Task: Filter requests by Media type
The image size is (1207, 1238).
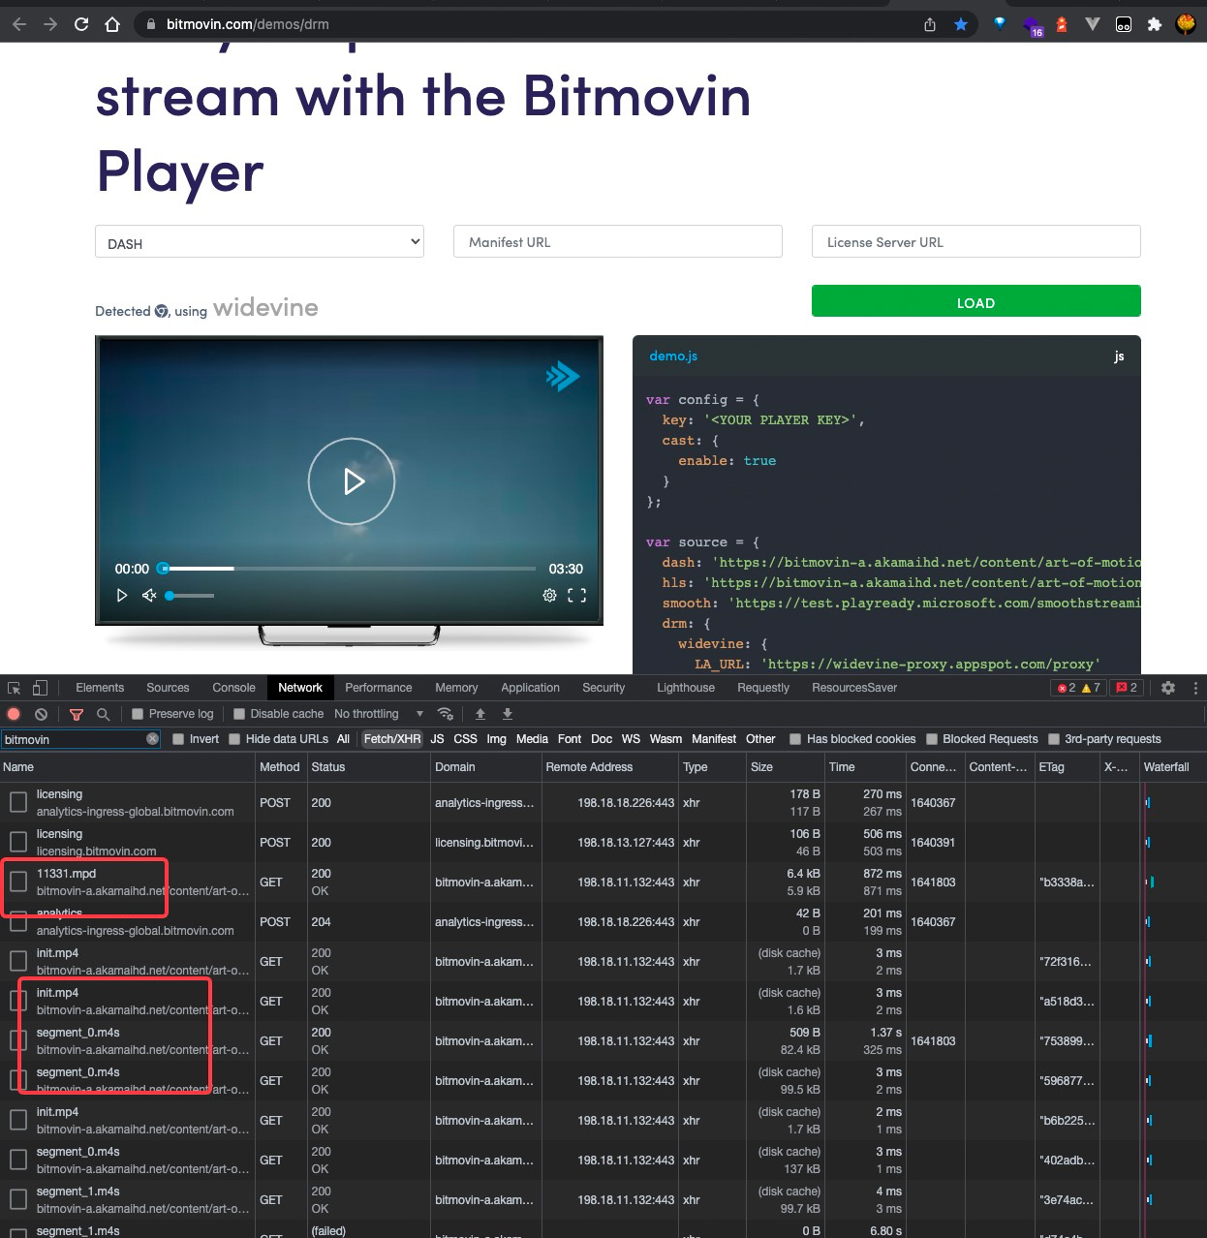Action: click(532, 739)
